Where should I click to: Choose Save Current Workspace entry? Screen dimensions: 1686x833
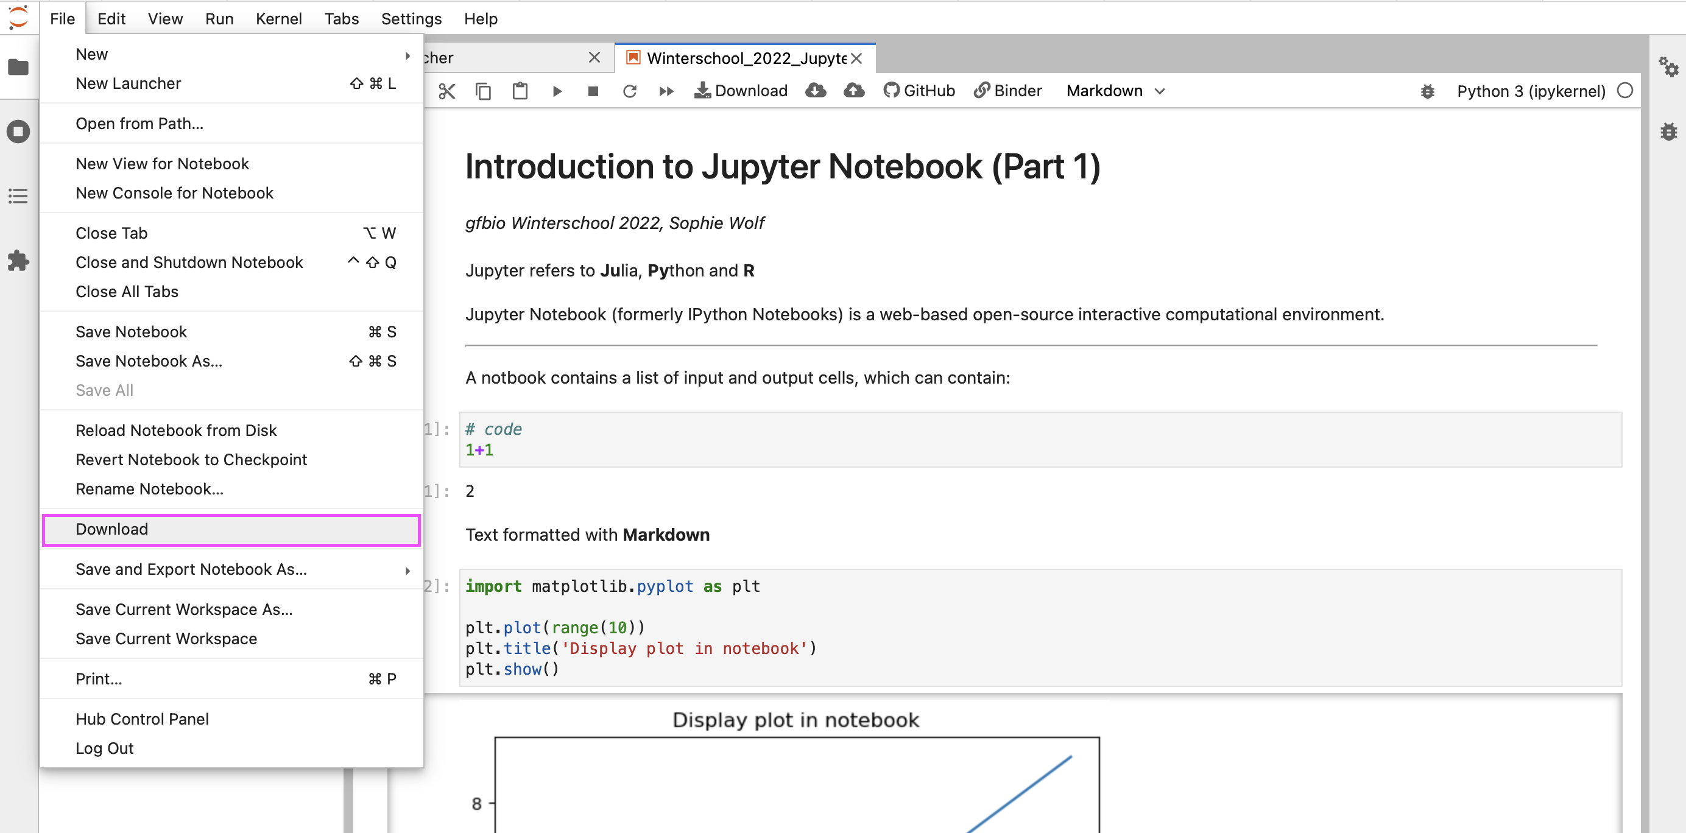coord(231,639)
